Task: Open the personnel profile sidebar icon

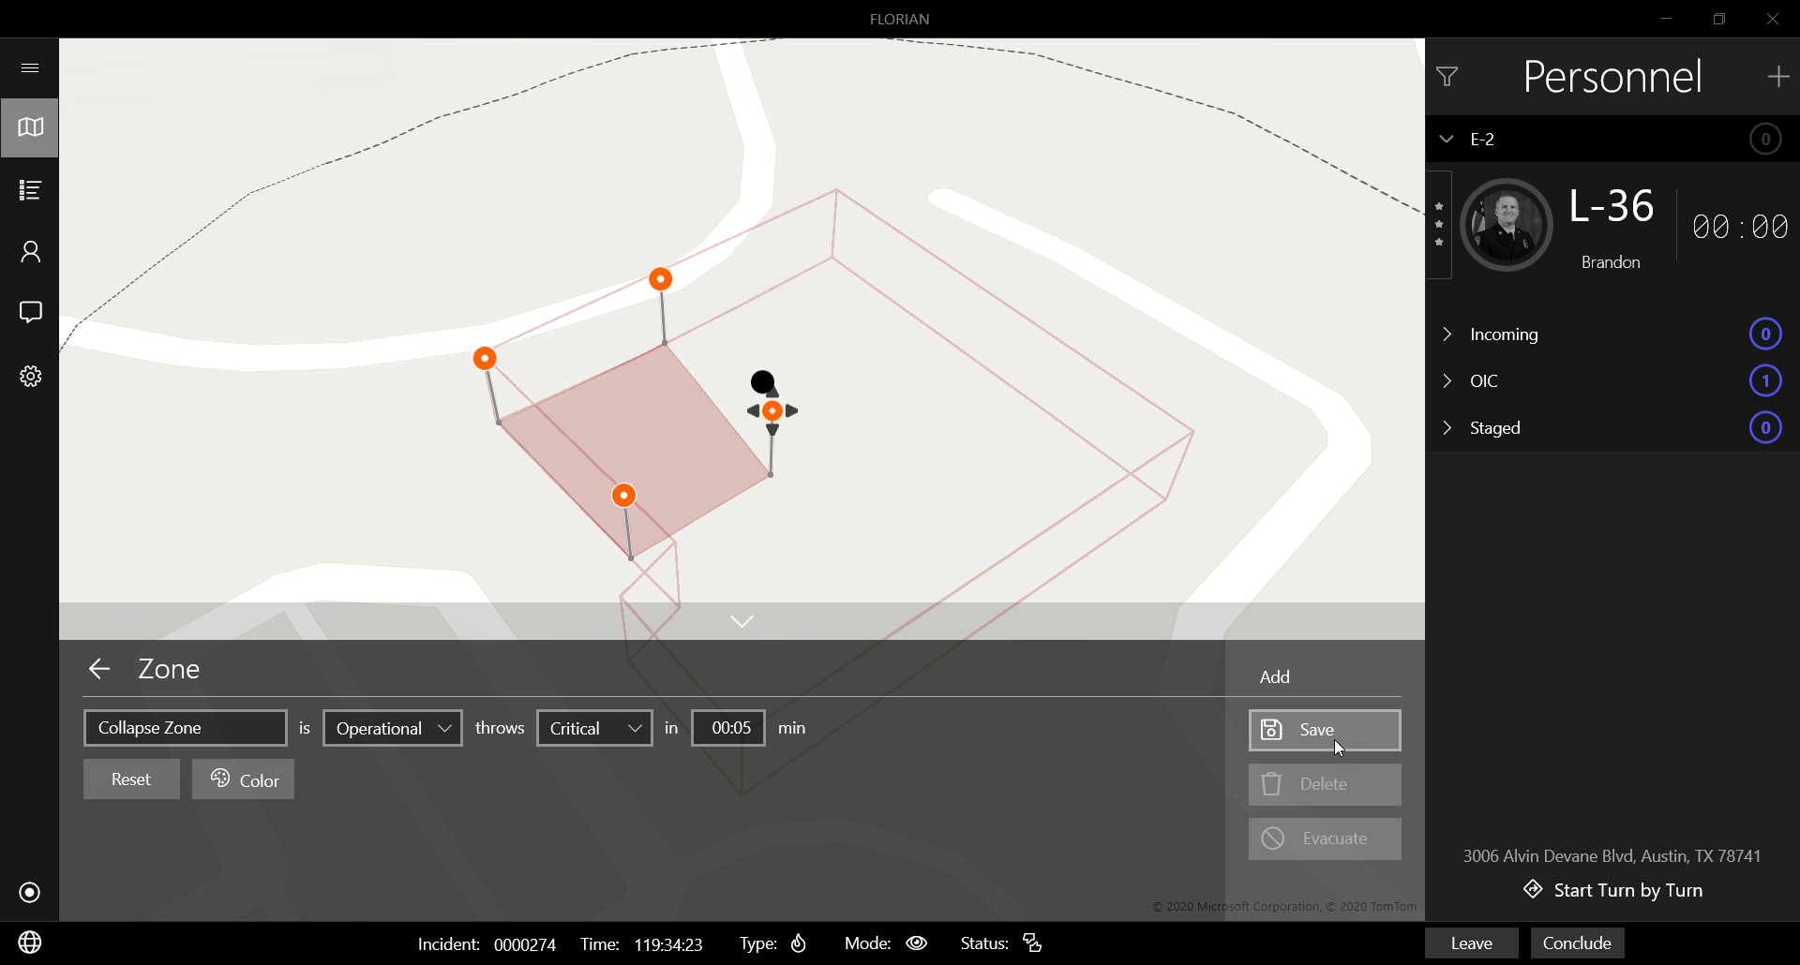Action: 30,251
